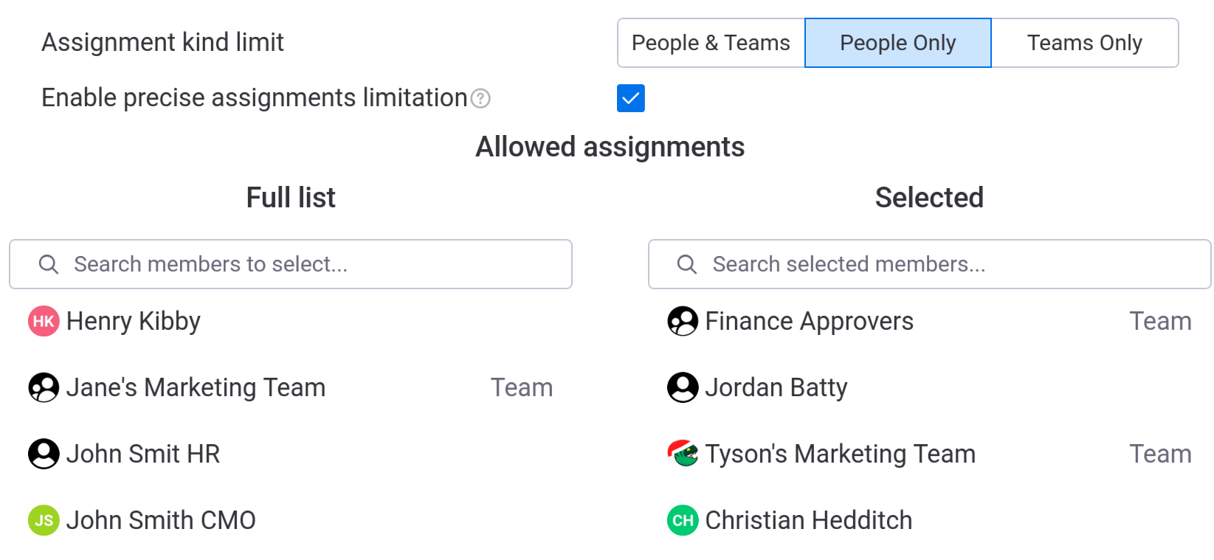
Task: Select John Smith CMO from the full list
Action: coord(161,520)
